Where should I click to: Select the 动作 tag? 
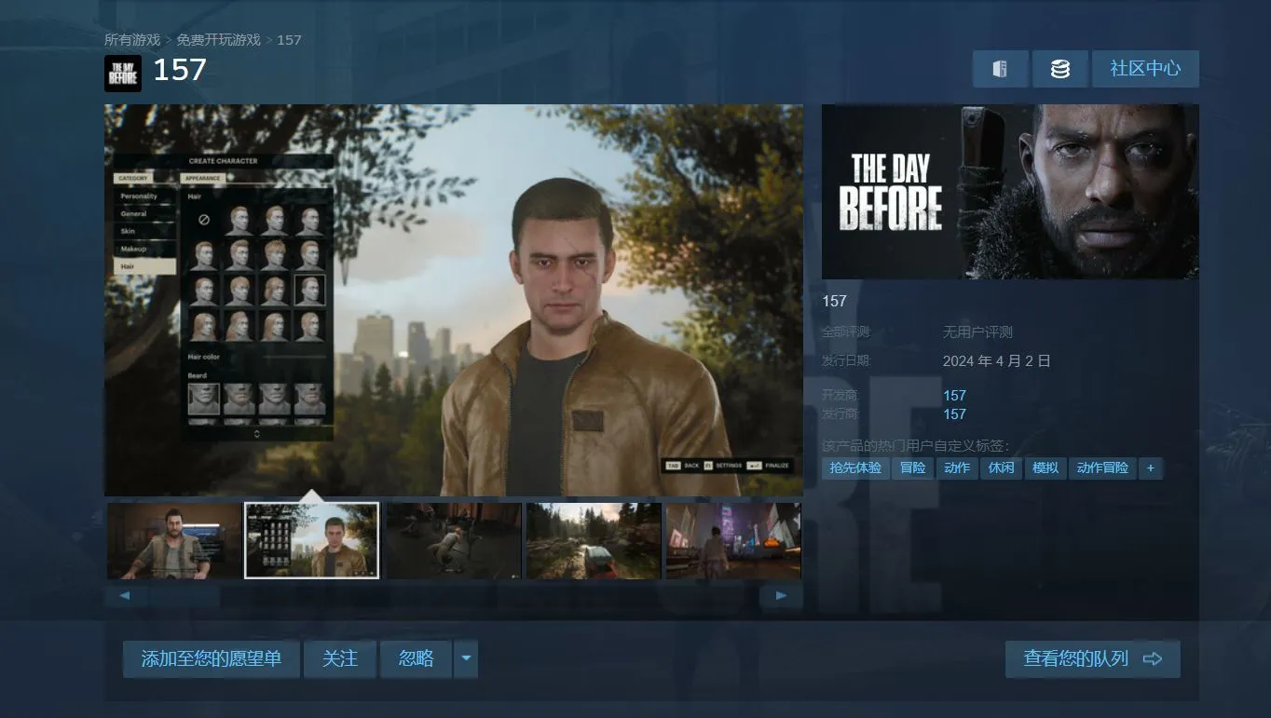(x=957, y=467)
